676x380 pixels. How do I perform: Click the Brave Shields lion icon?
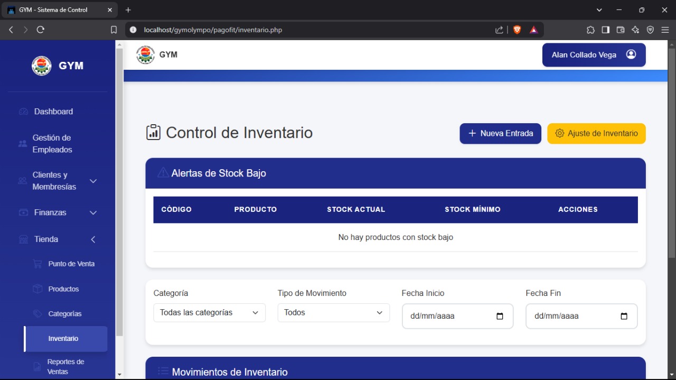[517, 30]
